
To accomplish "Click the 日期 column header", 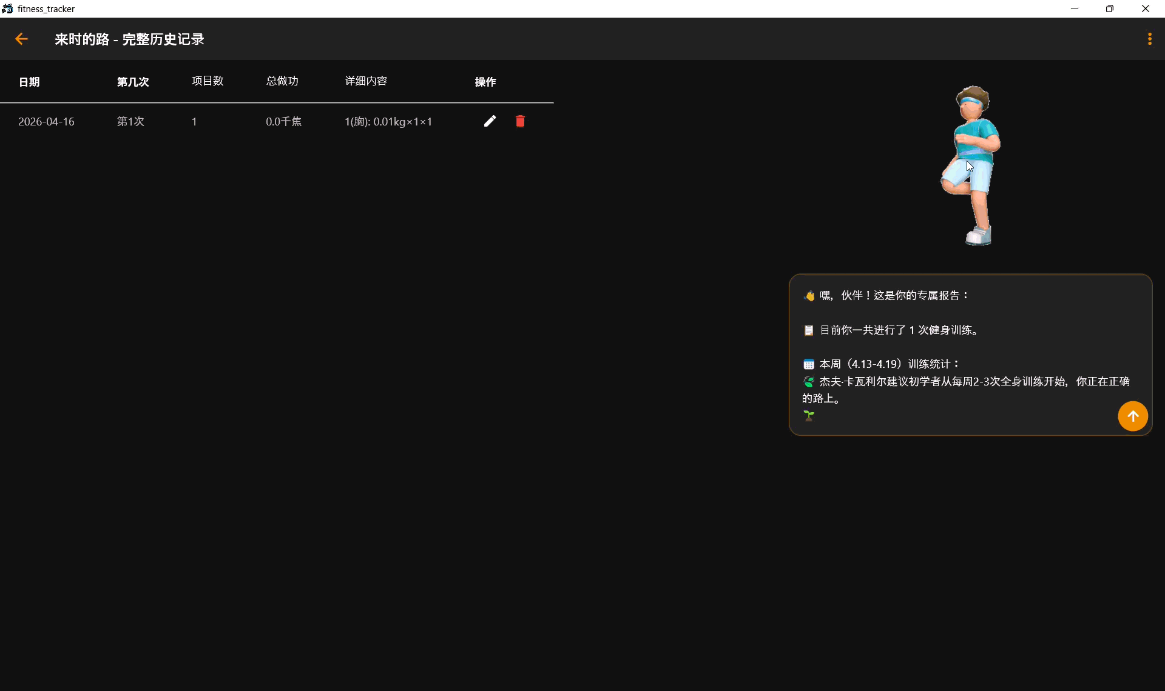I will click(x=29, y=82).
